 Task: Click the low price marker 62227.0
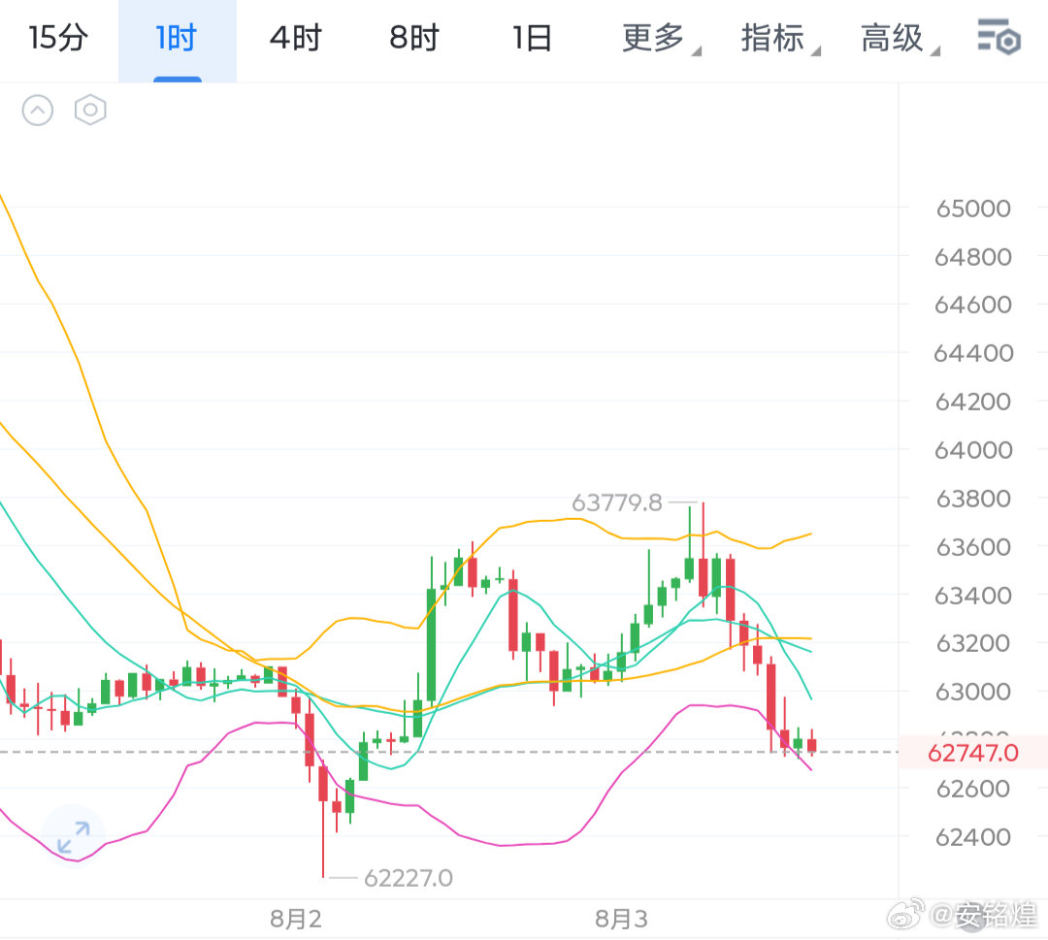tap(409, 878)
